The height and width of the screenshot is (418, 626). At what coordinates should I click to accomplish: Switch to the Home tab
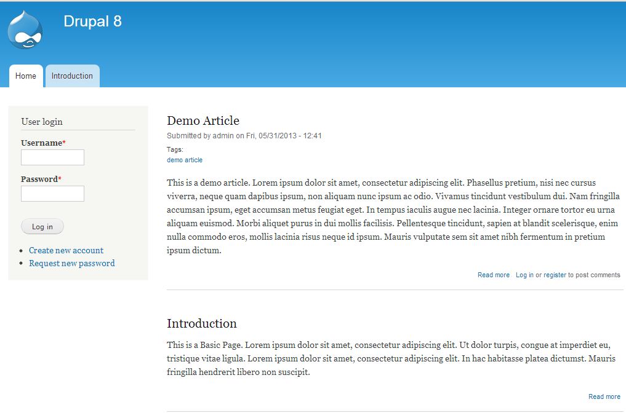[x=26, y=76]
